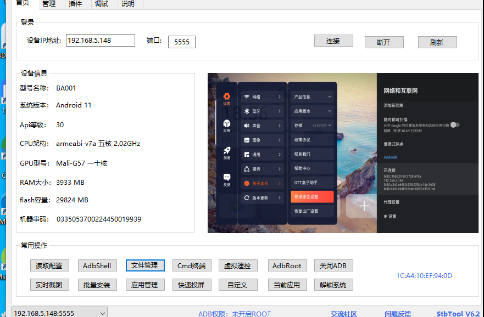Click the 反馈 chat bubble icon in preview

(x=226, y=178)
